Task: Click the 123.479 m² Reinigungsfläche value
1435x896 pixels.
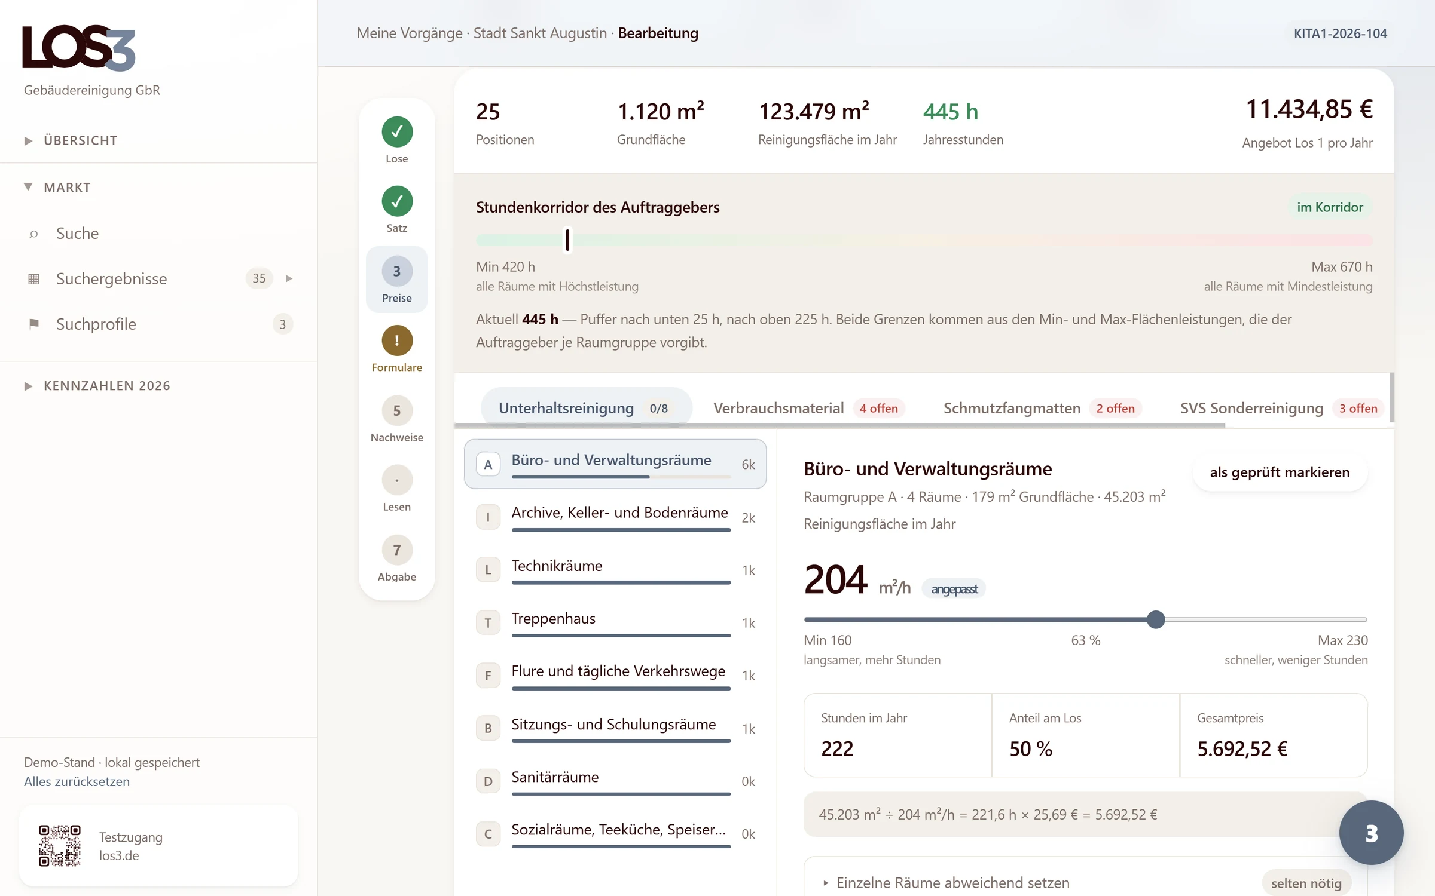Action: (814, 111)
